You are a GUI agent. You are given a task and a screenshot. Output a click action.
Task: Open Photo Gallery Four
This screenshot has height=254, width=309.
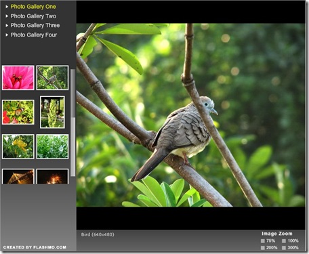[x=34, y=35]
